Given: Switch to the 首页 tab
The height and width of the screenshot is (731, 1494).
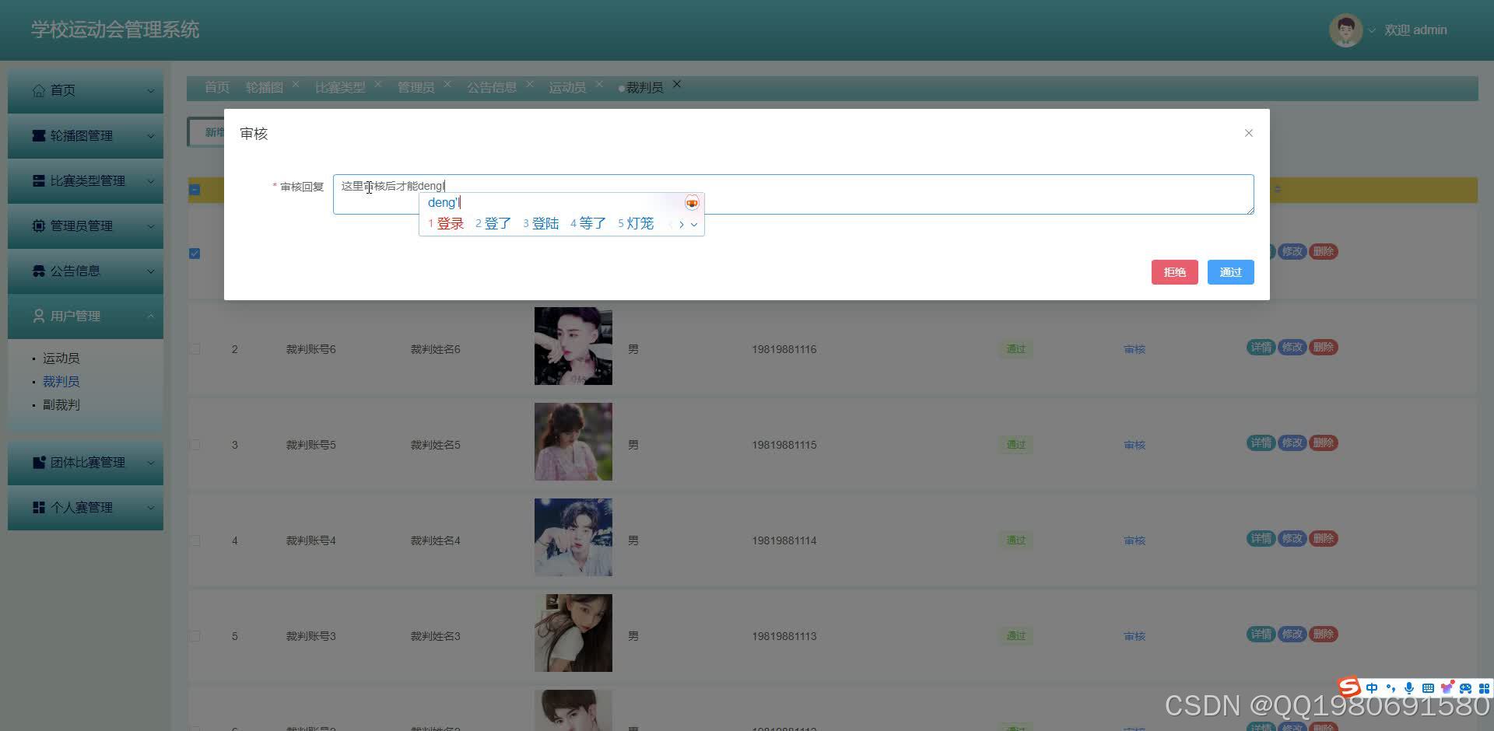Looking at the screenshot, I should tap(217, 87).
